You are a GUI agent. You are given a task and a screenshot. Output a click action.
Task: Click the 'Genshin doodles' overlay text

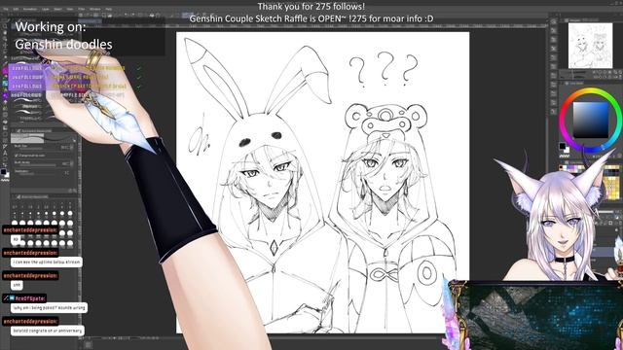click(63, 44)
